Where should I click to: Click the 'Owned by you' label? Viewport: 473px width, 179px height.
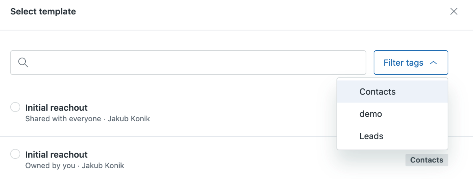click(x=50, y=166)
